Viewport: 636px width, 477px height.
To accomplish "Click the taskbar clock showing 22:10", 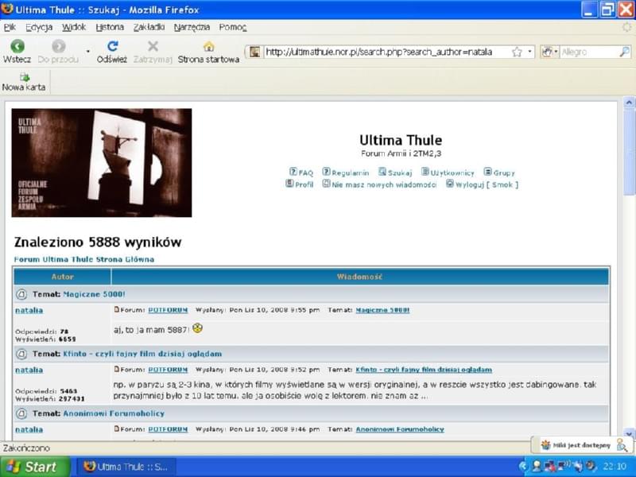I will tap(615, 467).
